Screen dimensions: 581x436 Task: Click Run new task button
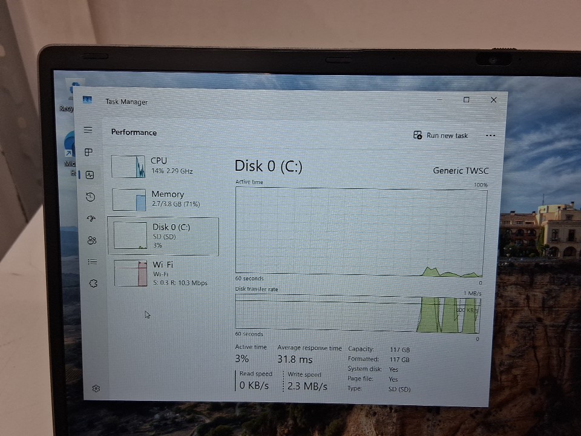click(x=441, y=136)
